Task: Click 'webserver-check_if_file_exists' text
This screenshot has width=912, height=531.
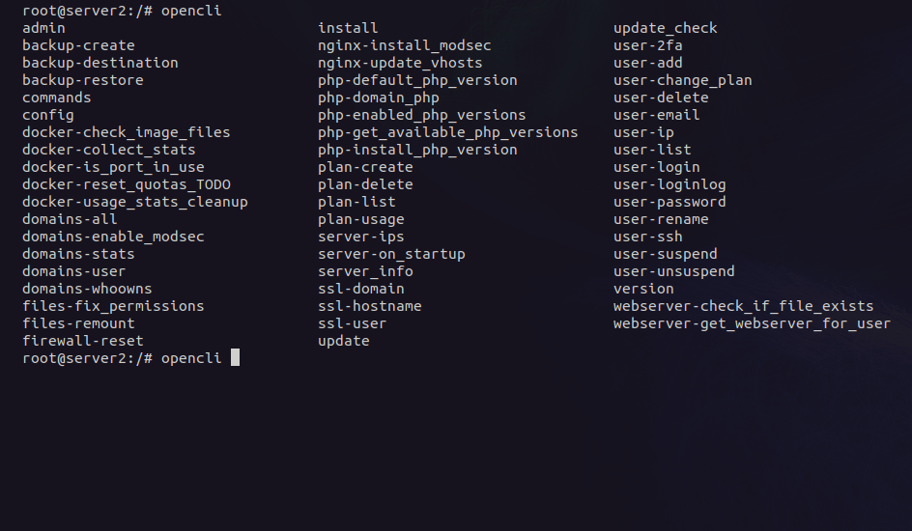Action: click(x=743, y=306)
